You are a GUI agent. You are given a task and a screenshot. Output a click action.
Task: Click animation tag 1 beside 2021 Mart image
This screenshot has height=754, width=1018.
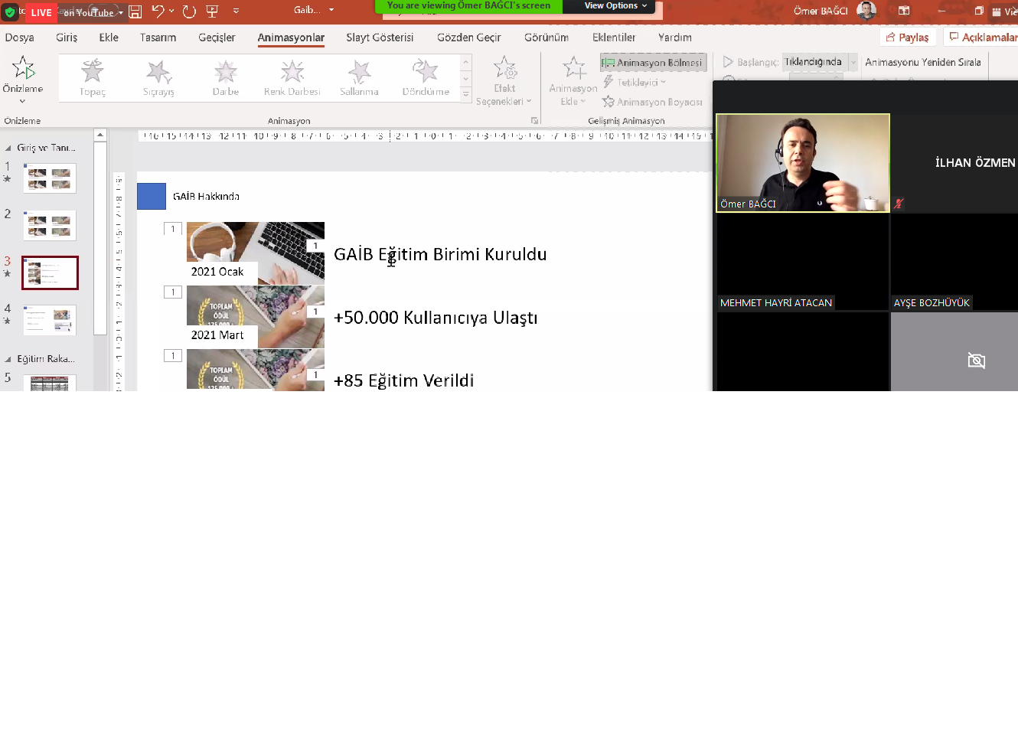[x=173, y=292]
